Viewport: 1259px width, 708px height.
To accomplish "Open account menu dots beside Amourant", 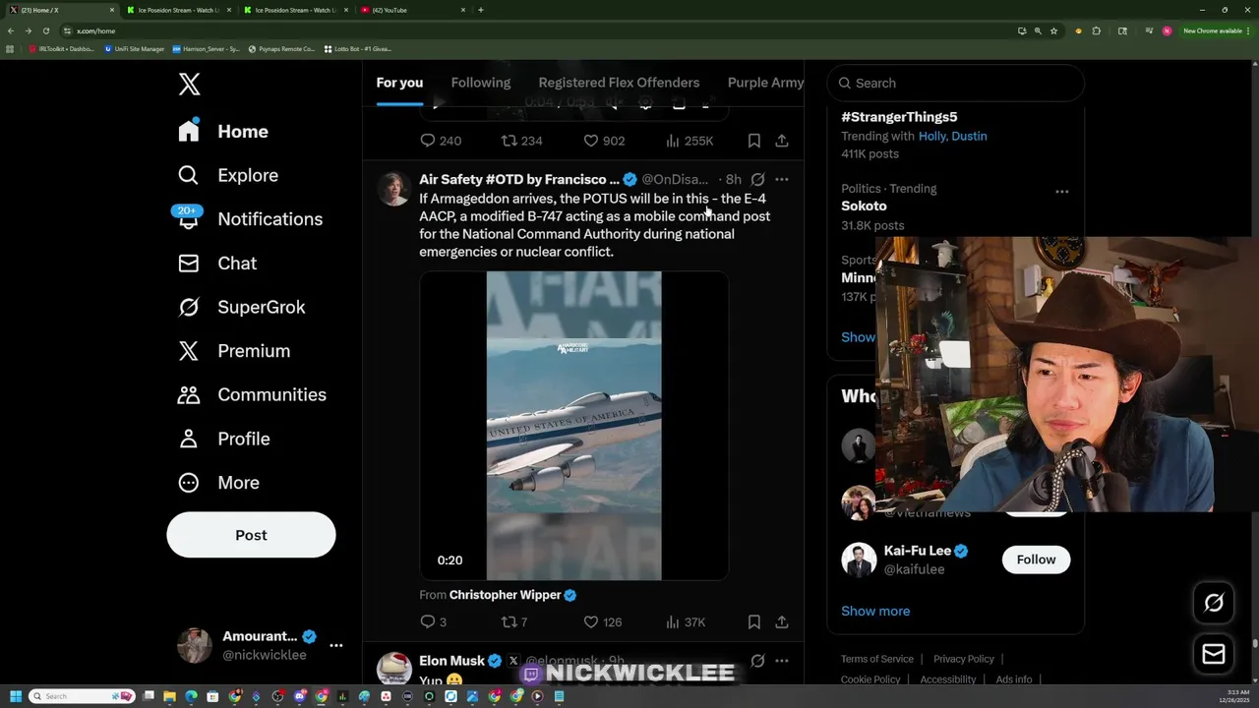I will pos(336,645).
